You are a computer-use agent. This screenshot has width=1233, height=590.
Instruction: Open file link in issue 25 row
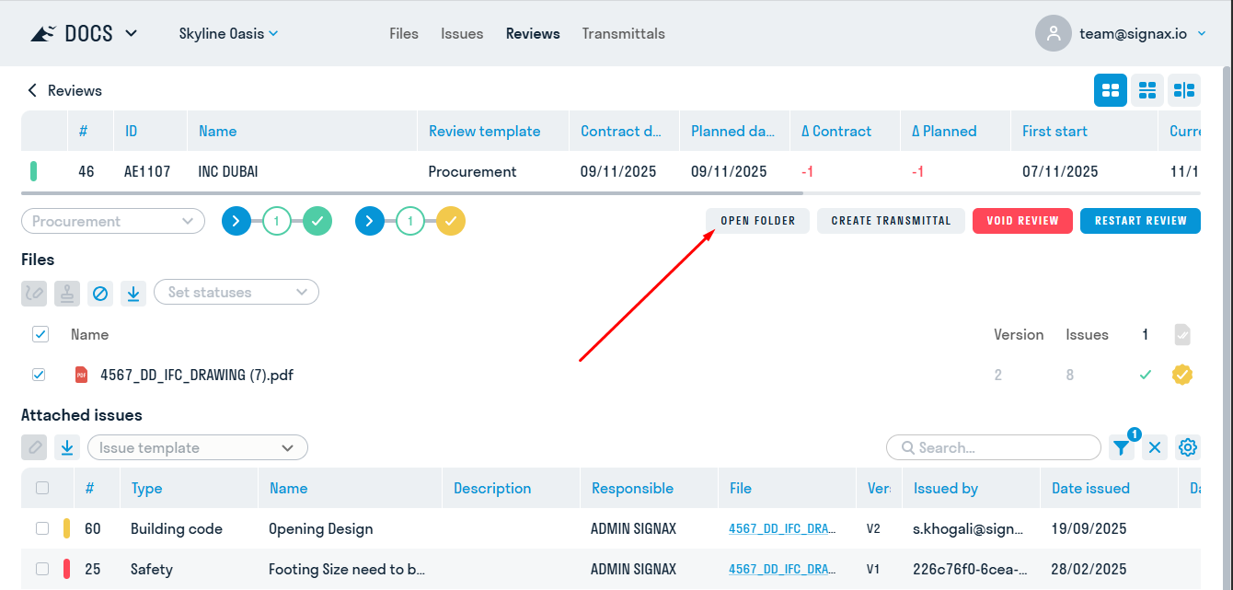(x=782, y=569)
